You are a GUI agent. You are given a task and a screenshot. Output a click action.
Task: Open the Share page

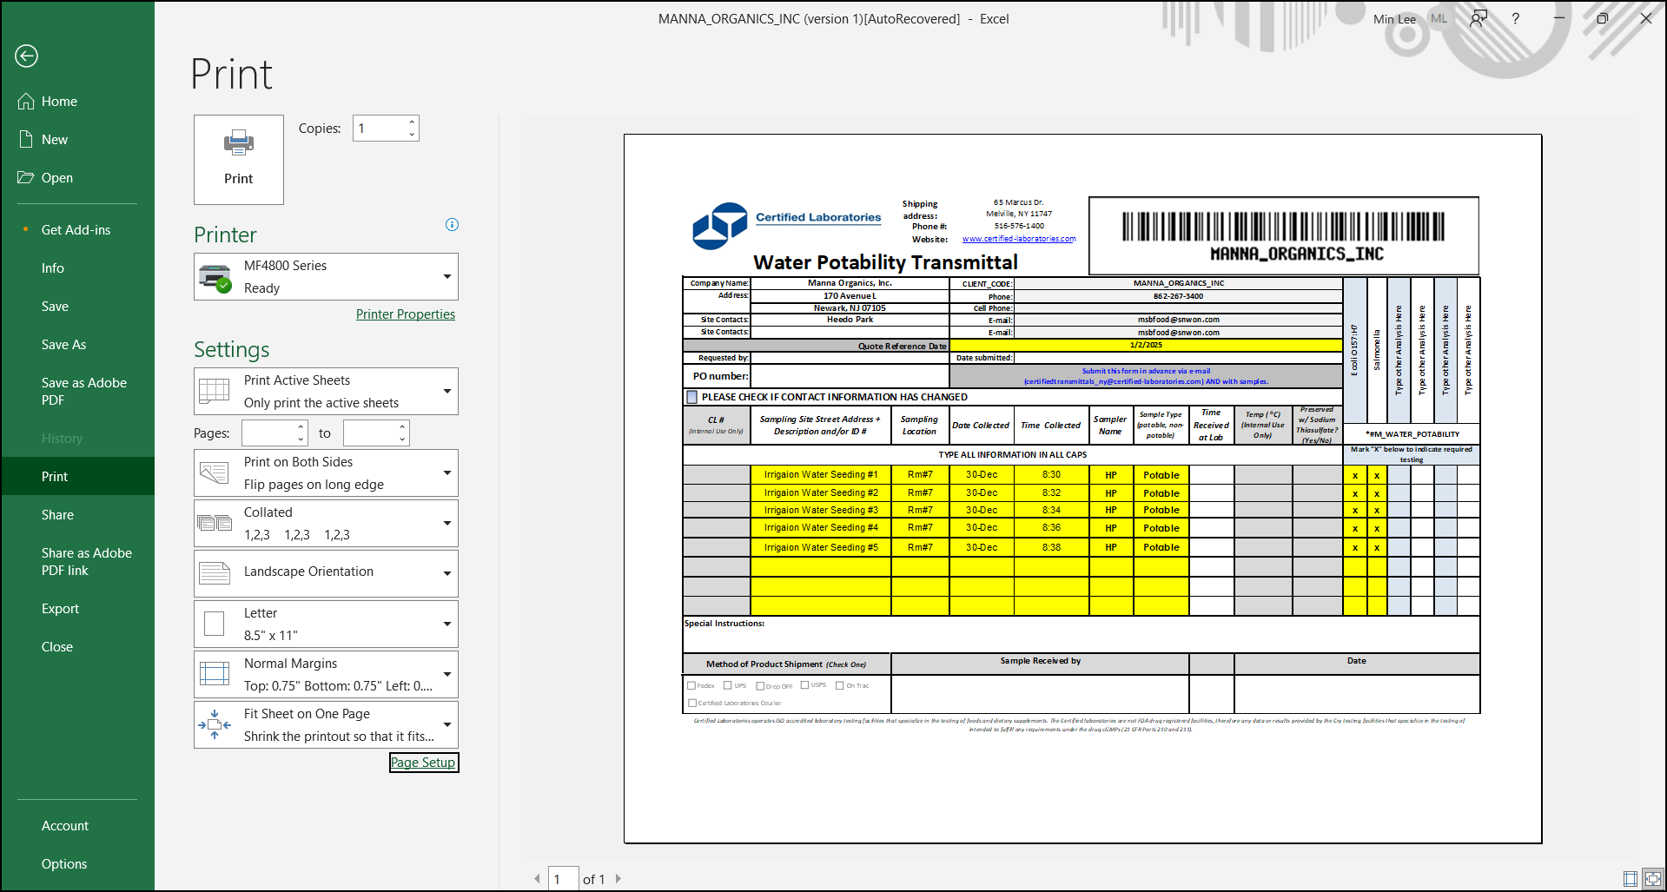pyautogui.click(x=77, y=515)
